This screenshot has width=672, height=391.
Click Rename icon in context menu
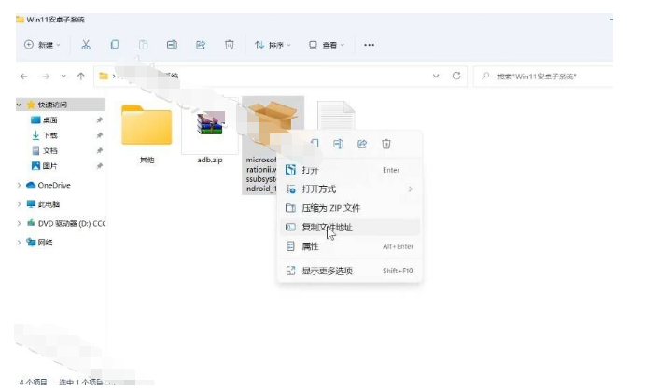click(x=338, y=144)
